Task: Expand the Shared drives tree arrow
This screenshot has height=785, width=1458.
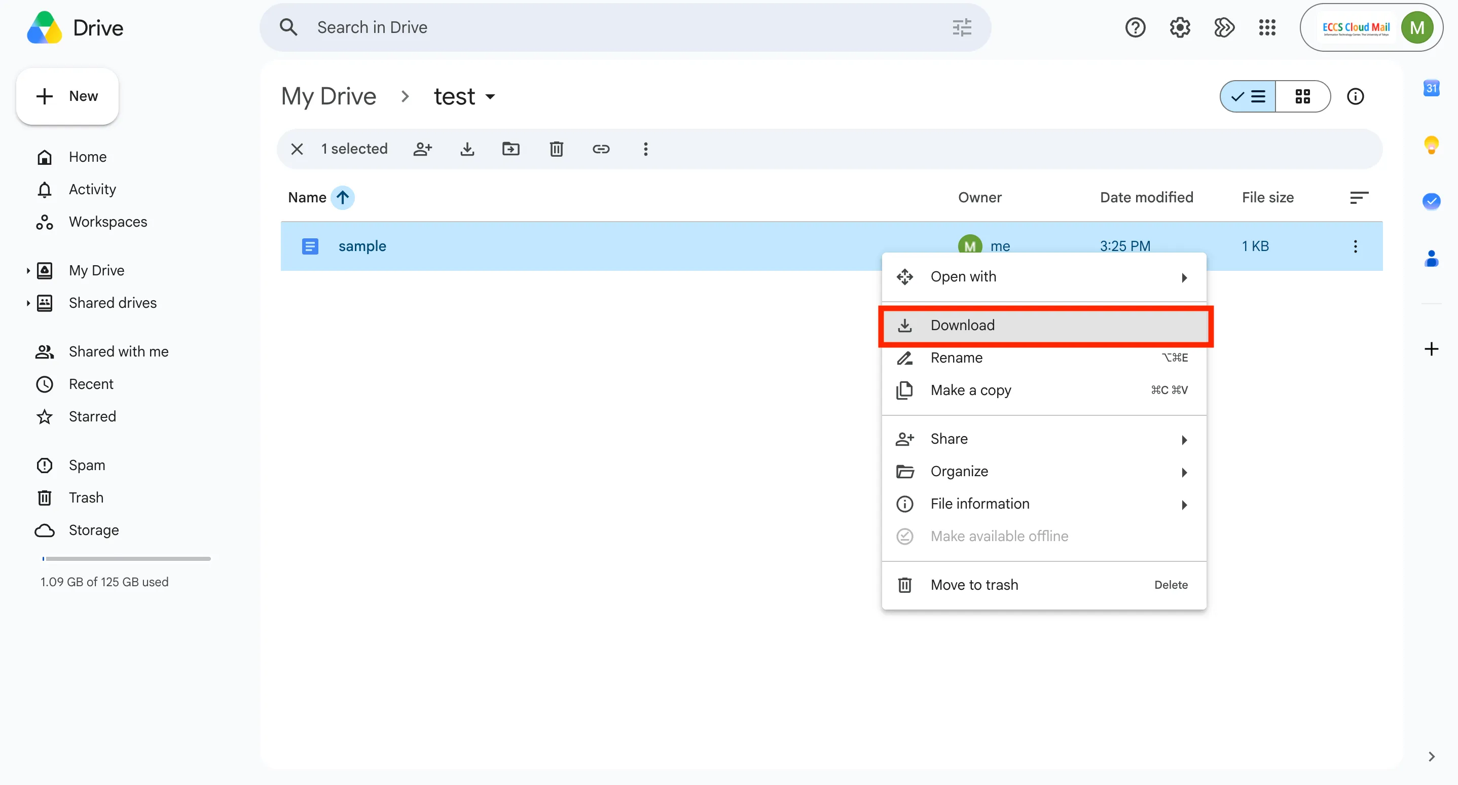Action: 28,303
